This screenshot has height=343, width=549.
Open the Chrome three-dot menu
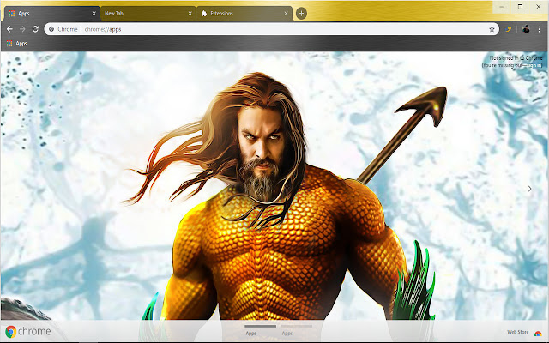(x=539, y=29)
